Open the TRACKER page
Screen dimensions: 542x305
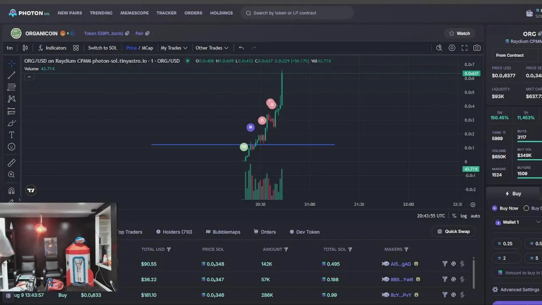coord(166,13)
